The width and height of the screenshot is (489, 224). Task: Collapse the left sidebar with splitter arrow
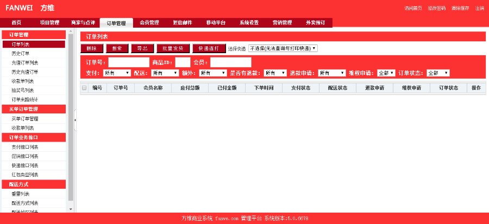click(75, 119)
